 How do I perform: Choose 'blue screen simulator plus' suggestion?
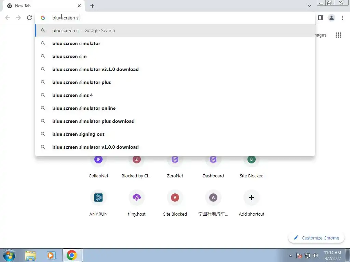[x=175, y=82]
